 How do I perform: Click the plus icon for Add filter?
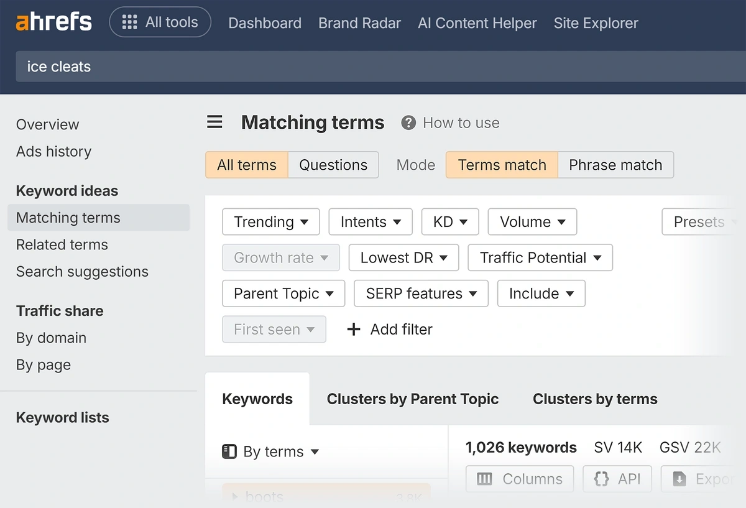point(354,330)
